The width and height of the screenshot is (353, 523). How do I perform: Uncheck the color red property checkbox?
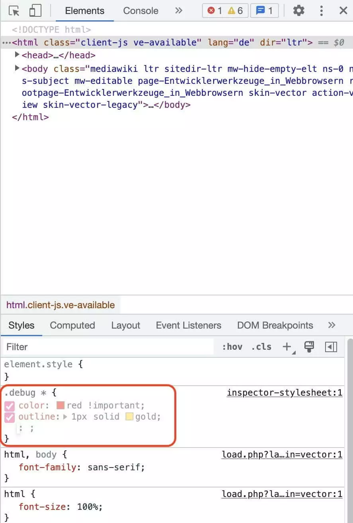pos(10,406)
